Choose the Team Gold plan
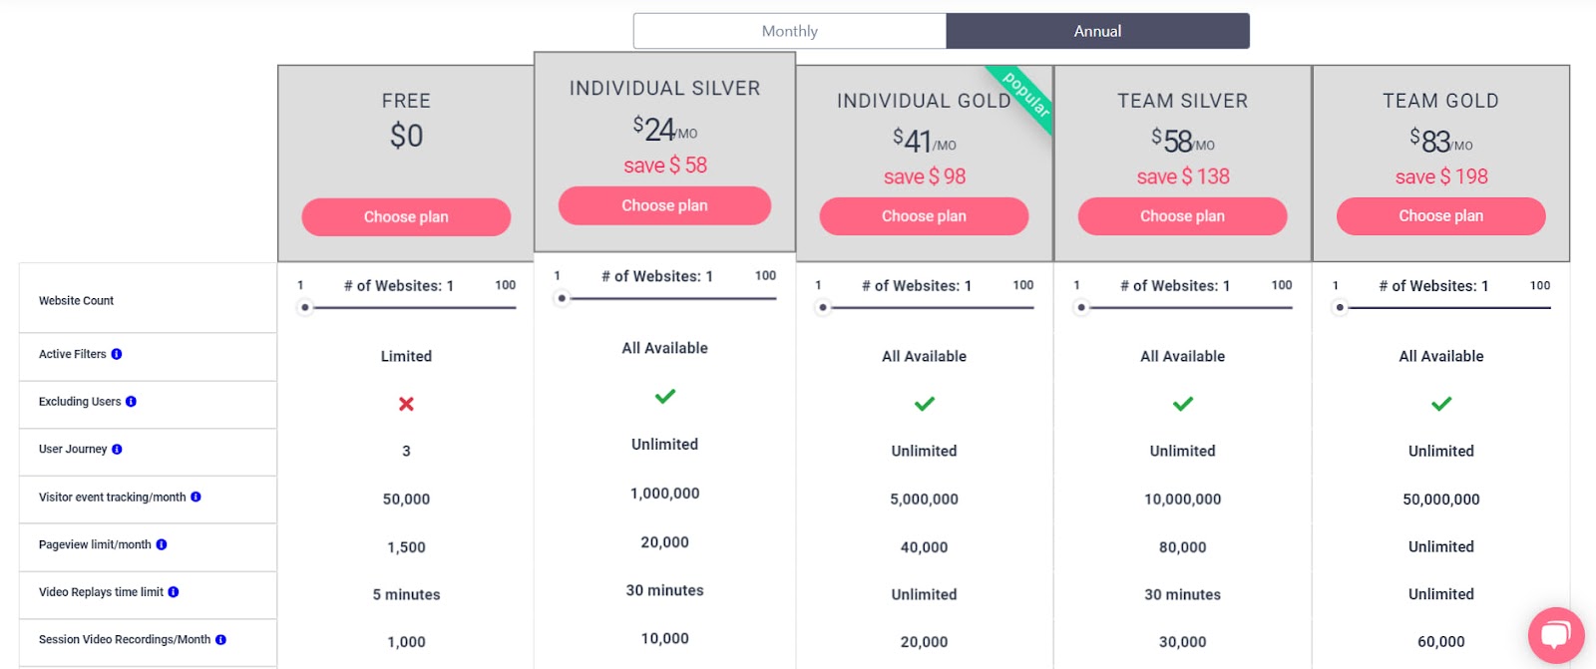The image size is (1596, 669). coord(1440,216)
